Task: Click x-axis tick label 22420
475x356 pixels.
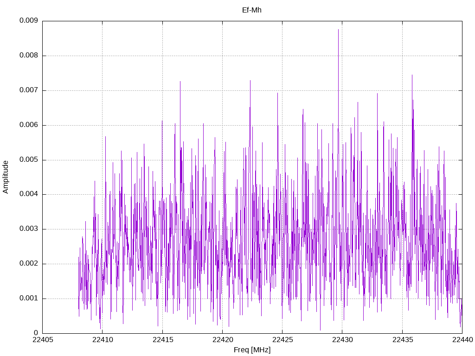Action: click(x=223, y=340)
